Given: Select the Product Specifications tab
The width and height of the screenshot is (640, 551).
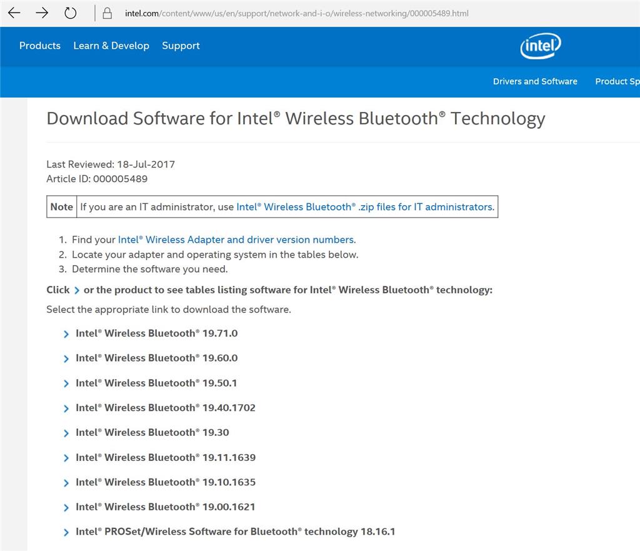Looking at the screenshot, I should tap(617, 81).
